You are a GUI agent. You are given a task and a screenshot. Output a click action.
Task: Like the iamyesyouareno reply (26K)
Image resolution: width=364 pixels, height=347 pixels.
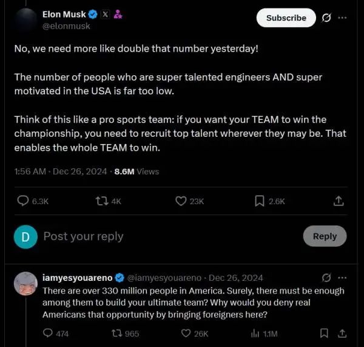click(187, 333)
